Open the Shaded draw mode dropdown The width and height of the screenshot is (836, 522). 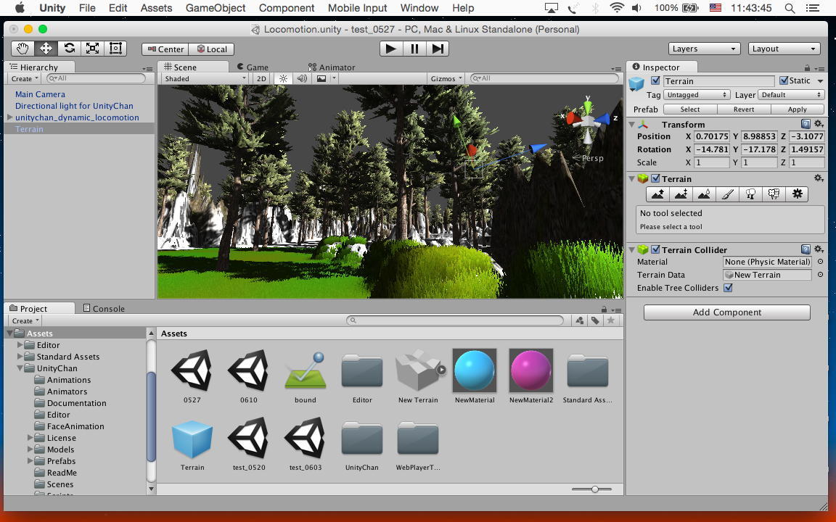click(x=205, y=78)
